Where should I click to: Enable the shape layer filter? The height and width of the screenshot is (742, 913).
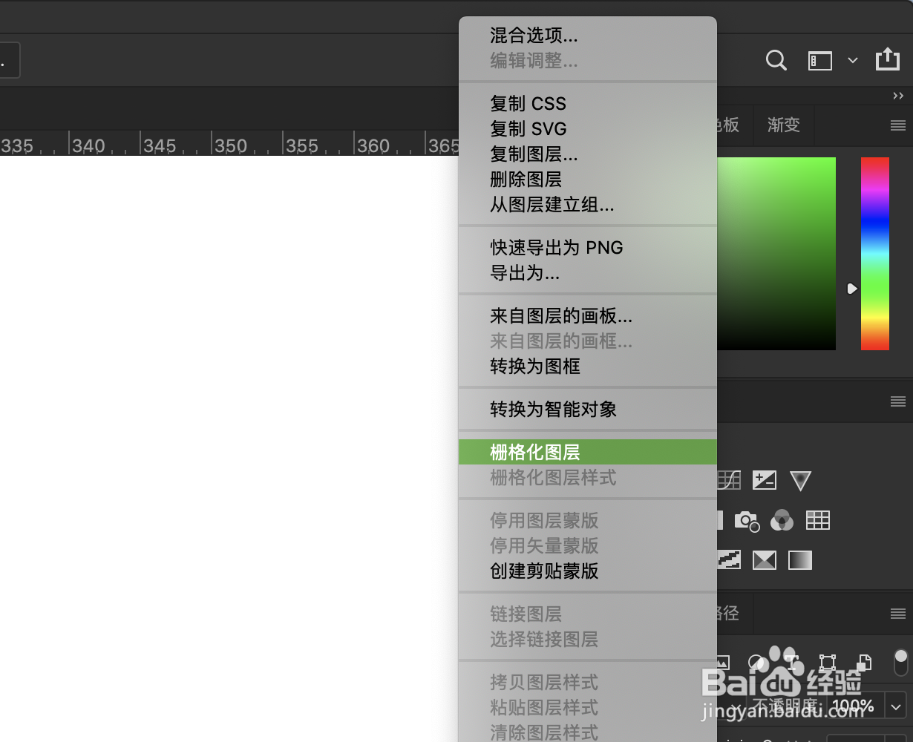coord(828,662)
